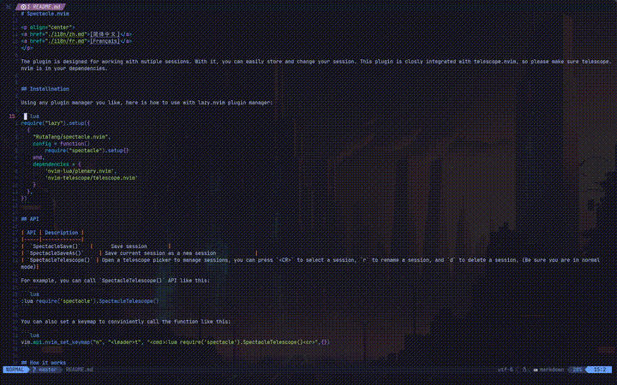The height and width of the screenshot is (385, 617).
Task: Click the 'nvim-lua/plenary.nvim' string
Action: (81, 171)
